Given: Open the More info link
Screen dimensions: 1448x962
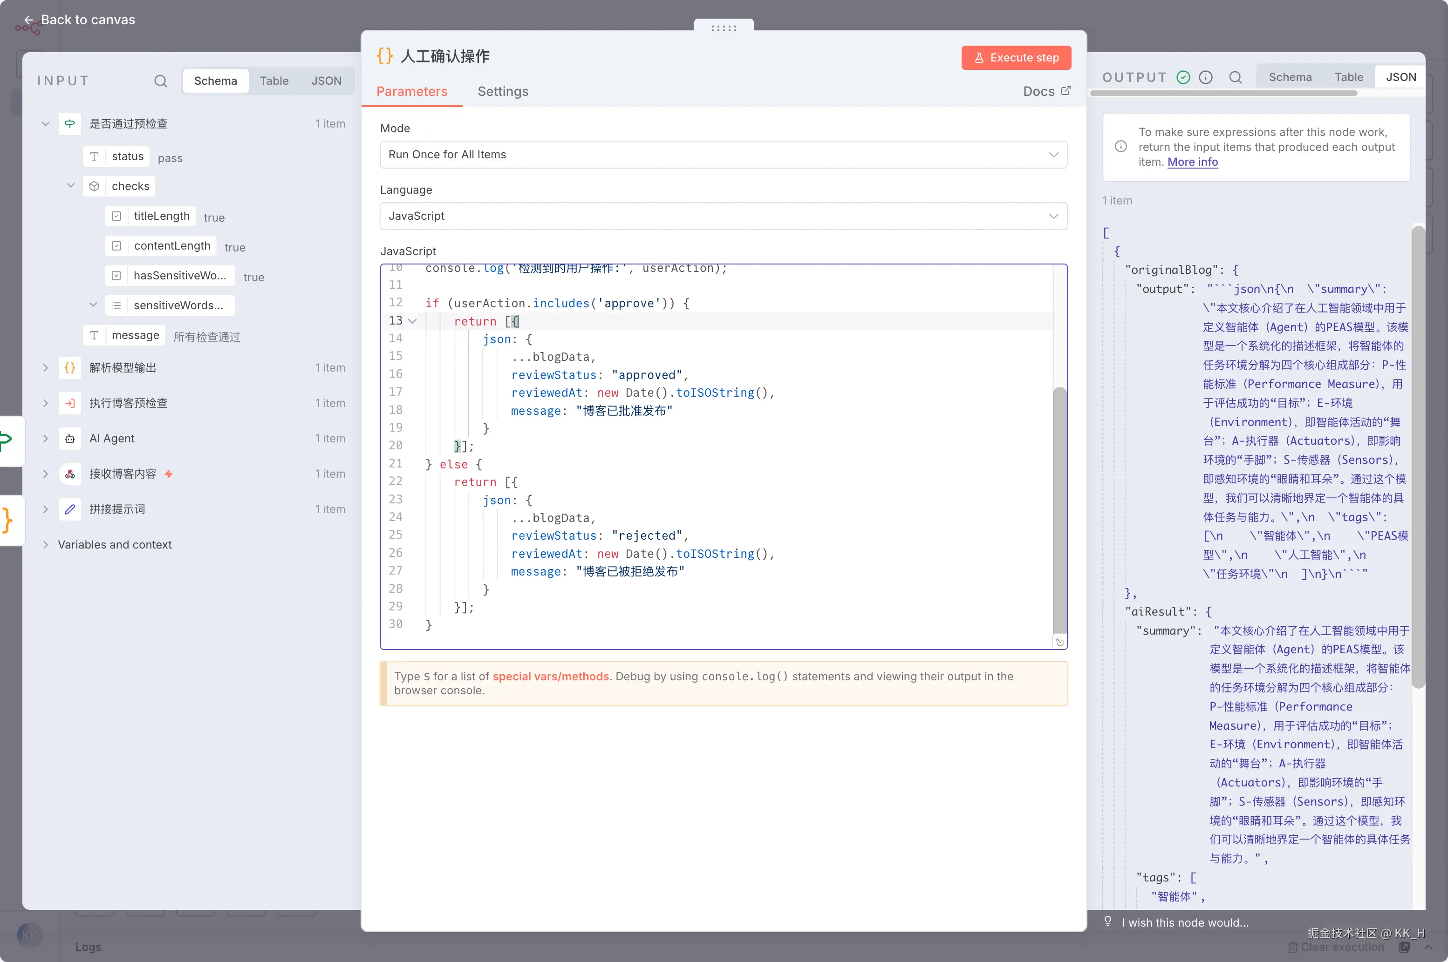Looking at the screenshot, I should 1192,162.
